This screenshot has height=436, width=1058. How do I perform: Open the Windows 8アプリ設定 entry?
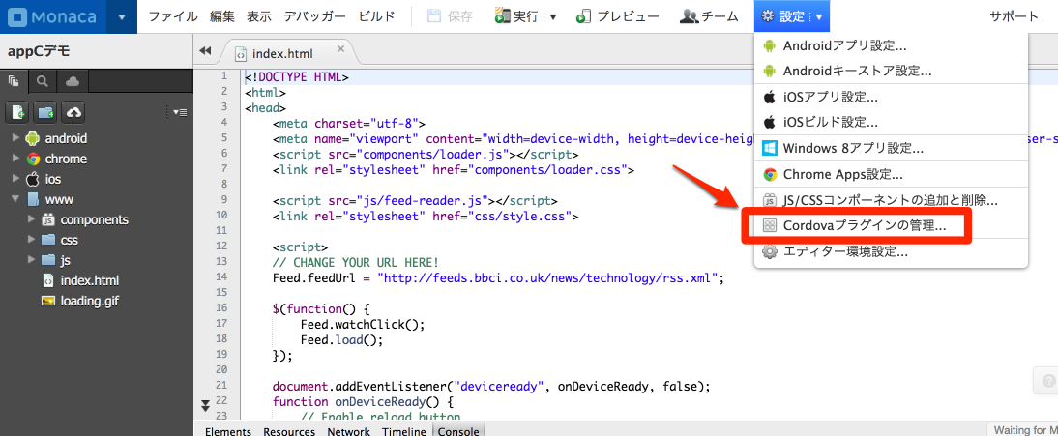point(852,148)
